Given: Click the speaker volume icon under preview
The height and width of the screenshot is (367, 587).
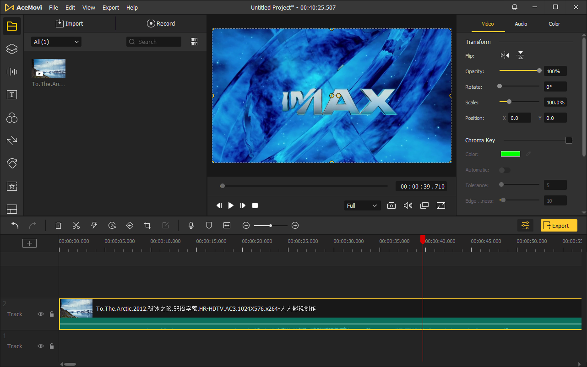Looking at the screenshot, I should (x=408, y=205).
